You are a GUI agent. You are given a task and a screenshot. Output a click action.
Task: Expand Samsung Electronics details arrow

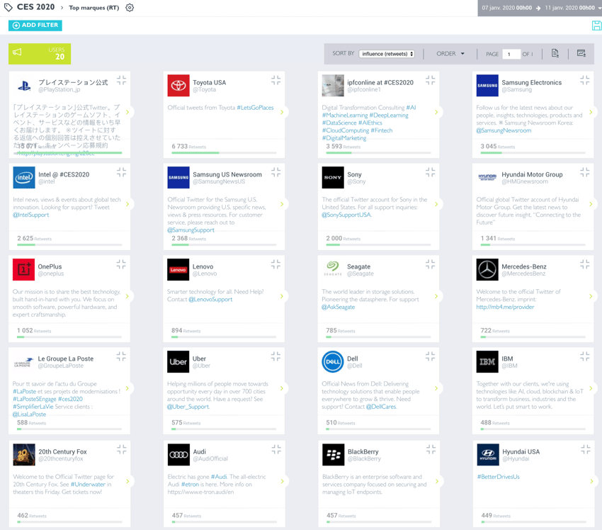[591, 112]
